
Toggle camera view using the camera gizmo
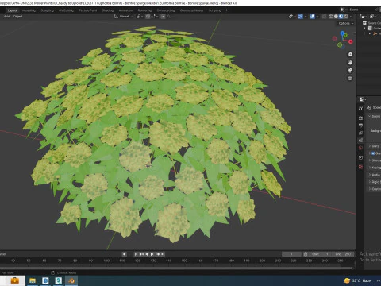(x=350, y=71)
